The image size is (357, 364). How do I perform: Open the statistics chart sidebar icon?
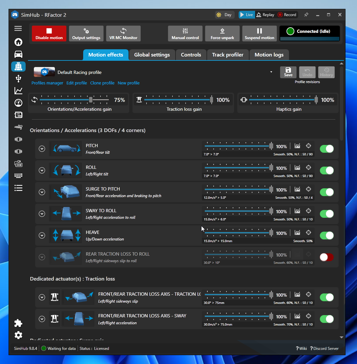pos(18,91)
